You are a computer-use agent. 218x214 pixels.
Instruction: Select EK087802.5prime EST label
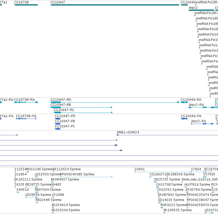coord(172,195)
